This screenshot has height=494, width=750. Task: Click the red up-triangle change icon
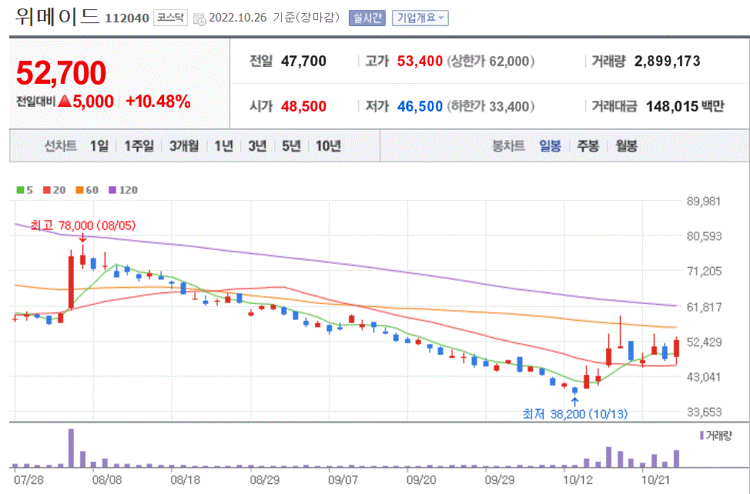point(65,101)
